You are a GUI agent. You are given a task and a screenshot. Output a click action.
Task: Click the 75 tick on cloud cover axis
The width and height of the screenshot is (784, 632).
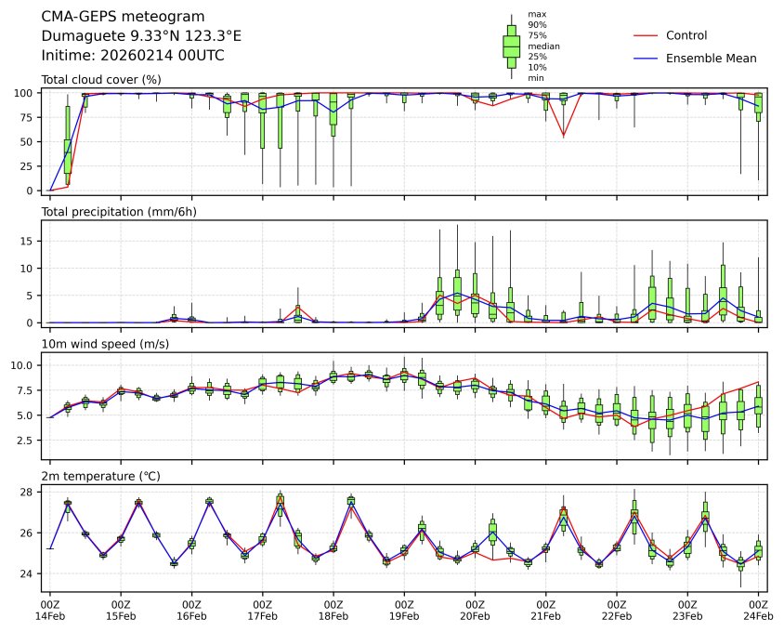click(x=29, y=117)
